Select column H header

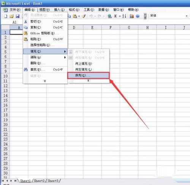click(x=147, y=27)
